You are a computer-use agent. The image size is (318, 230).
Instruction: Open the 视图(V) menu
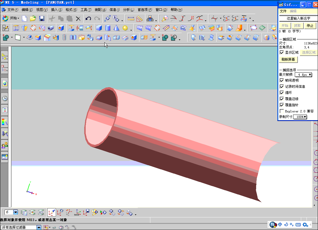click(42, 10)
